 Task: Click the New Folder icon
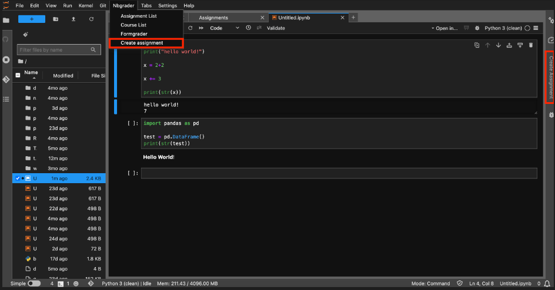[56, 19]
